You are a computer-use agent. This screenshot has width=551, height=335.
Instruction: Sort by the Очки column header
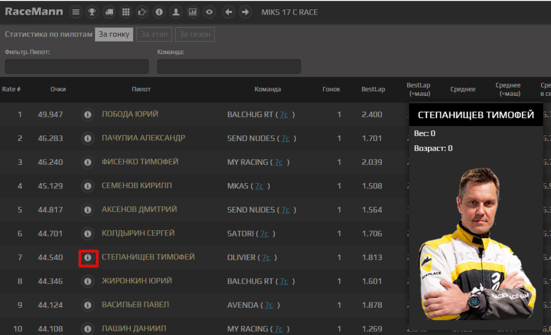point(58,90)
